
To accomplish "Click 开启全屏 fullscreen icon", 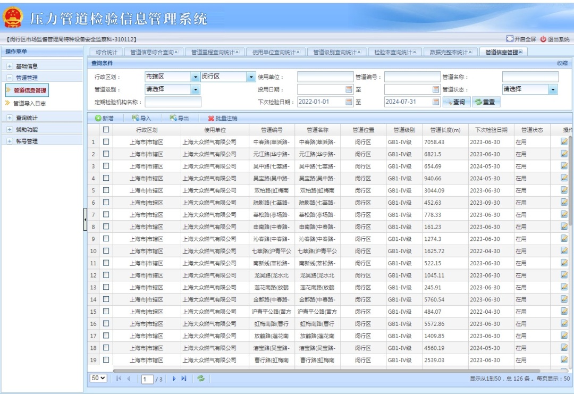I will point(510,39).
